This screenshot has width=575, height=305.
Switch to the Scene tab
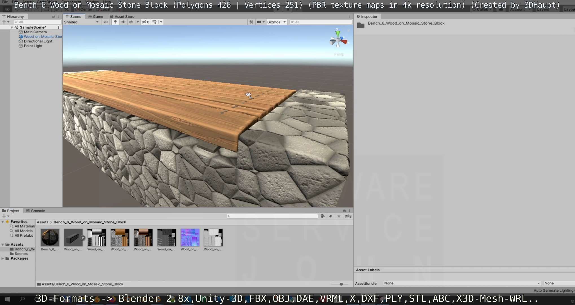coord(73,16)
